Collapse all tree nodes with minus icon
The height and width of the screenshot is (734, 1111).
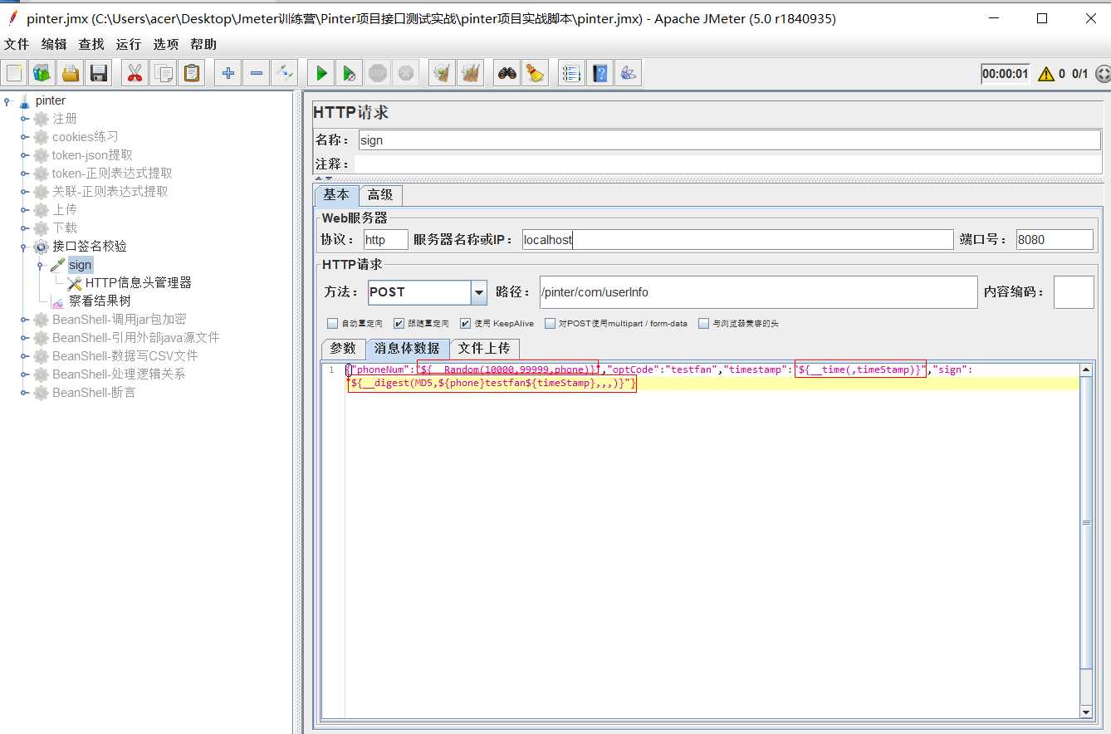pyautogui.click(x=257, y=73)
